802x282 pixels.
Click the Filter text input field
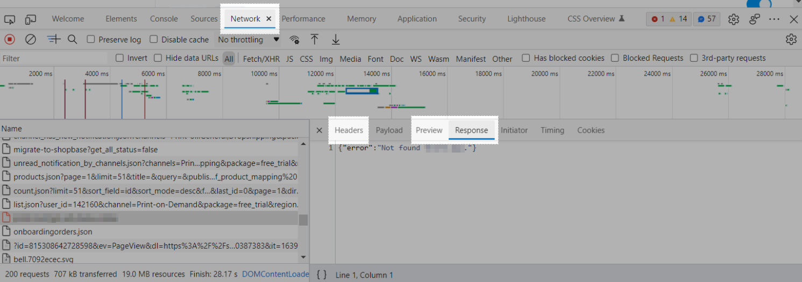click(x=54, y=59)
